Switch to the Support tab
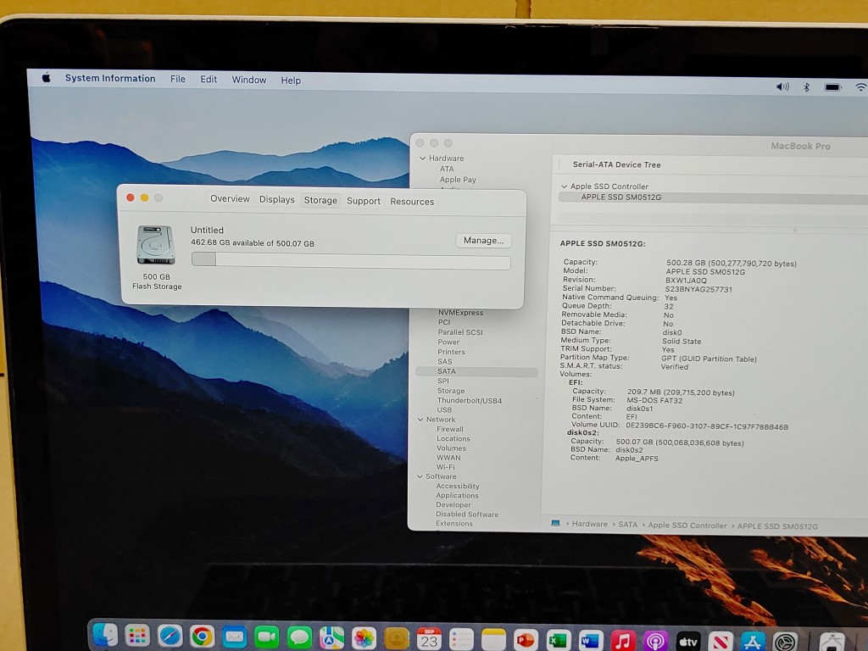Image resolution: width=868 pixels, height=651 pixels. tap(363, 201)
